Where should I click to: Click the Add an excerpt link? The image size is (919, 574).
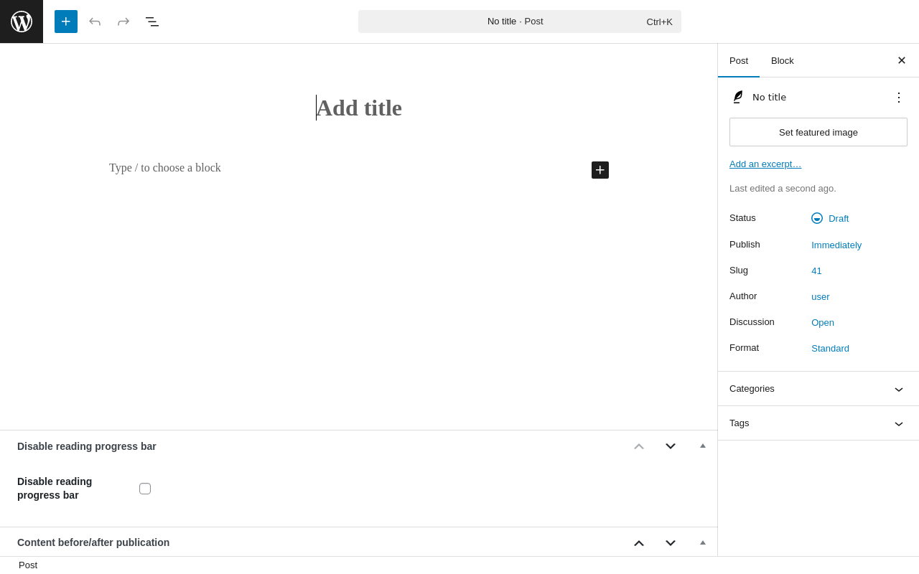point(765,164)
